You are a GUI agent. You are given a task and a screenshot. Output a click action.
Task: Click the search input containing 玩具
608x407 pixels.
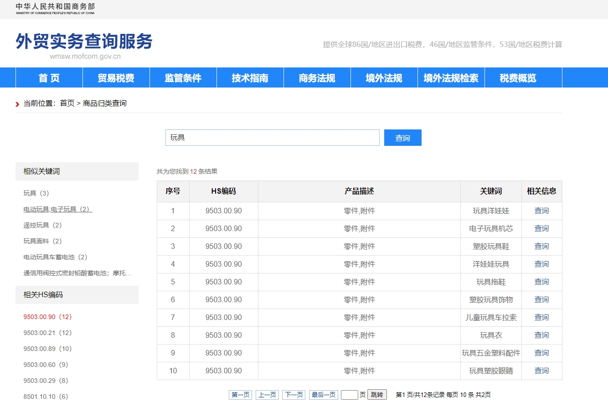click(x=272, y=137)
